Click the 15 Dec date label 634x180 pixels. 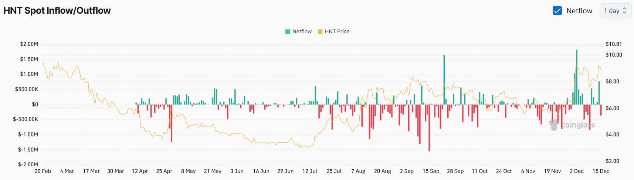coord(601,171)
